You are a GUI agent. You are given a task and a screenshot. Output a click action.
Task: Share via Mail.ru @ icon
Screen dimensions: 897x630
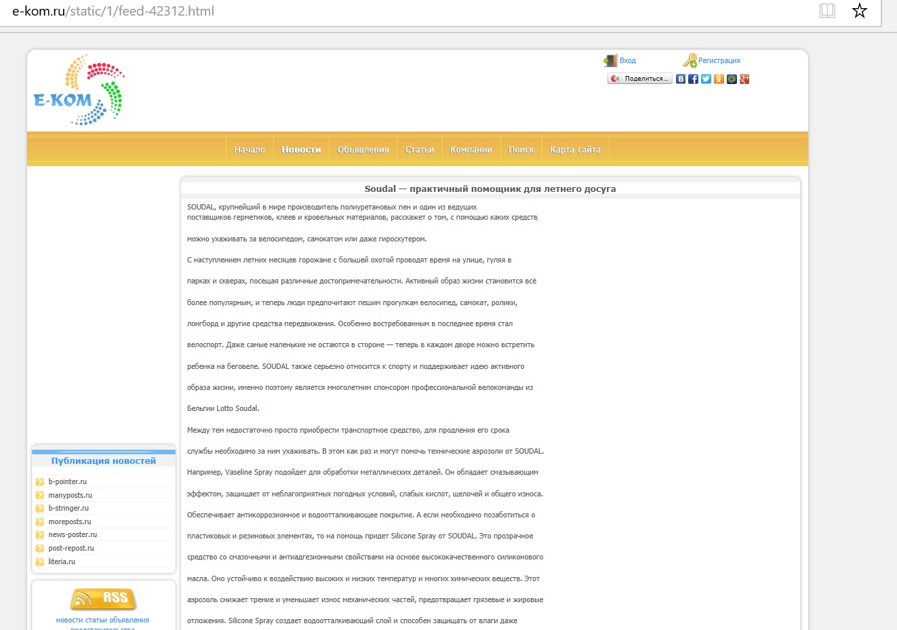tap(732, 79)
